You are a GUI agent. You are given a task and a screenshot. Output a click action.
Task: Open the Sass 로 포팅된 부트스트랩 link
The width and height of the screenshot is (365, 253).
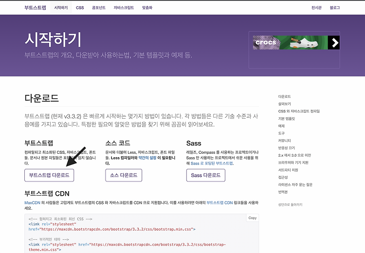[212, 163]
